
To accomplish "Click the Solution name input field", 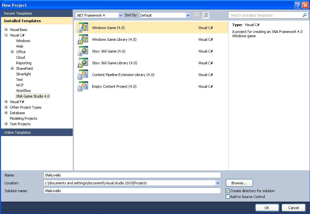I will (x=132, y=191).
